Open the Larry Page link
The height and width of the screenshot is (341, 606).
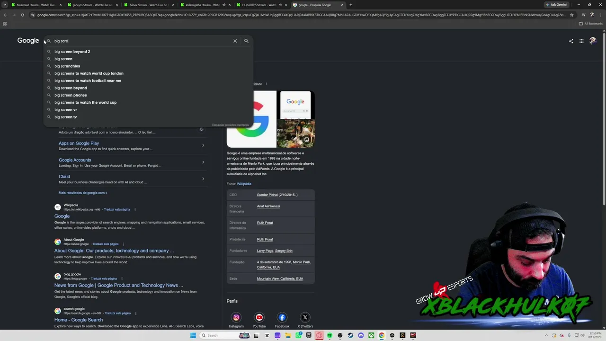tap(265, 251)
